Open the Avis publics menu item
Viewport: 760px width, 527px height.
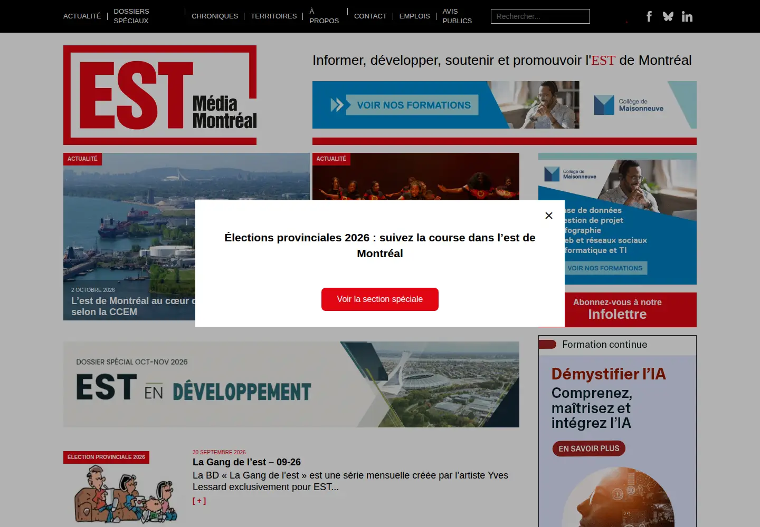457,16
